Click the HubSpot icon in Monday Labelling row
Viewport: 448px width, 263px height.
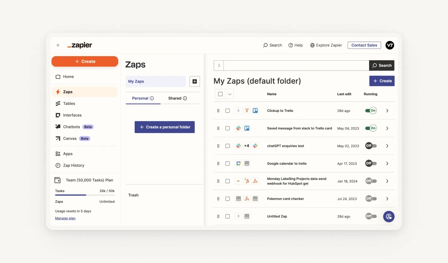point(247,181)
